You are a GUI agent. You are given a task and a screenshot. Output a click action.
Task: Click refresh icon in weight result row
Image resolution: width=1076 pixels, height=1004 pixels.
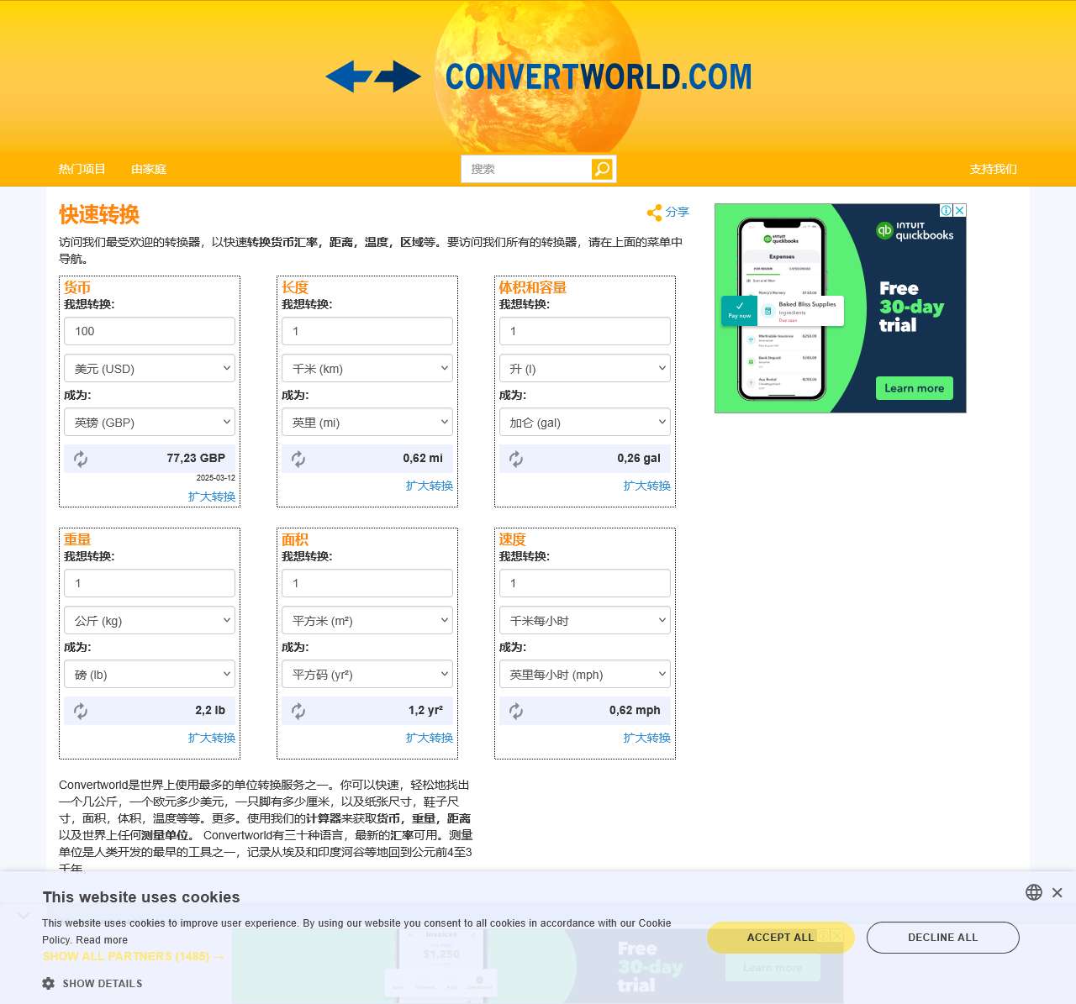81,711
